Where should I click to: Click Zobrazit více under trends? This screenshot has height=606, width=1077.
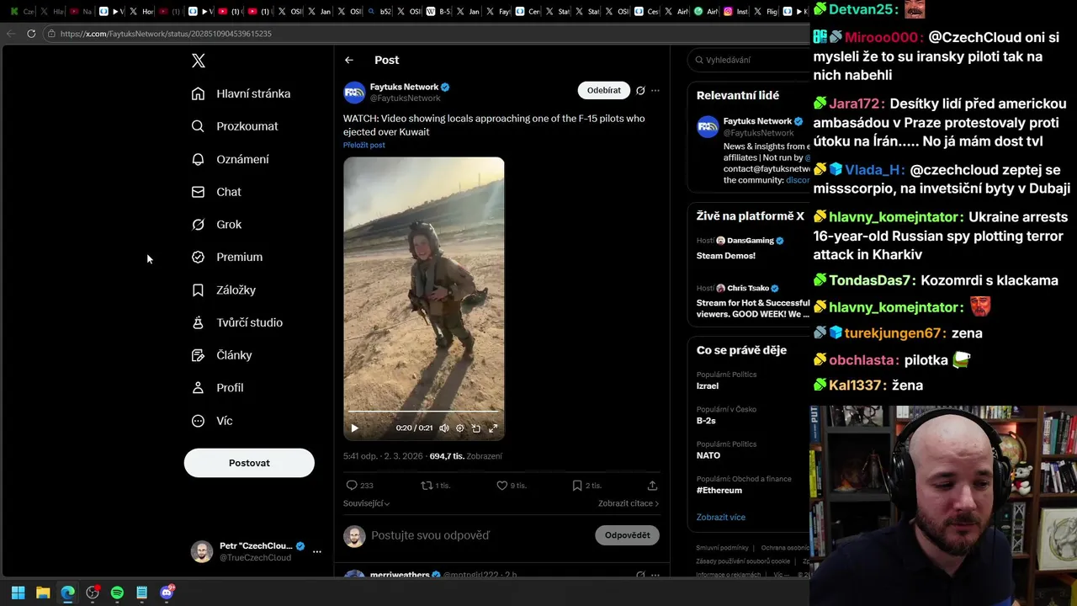pos(721,517)
